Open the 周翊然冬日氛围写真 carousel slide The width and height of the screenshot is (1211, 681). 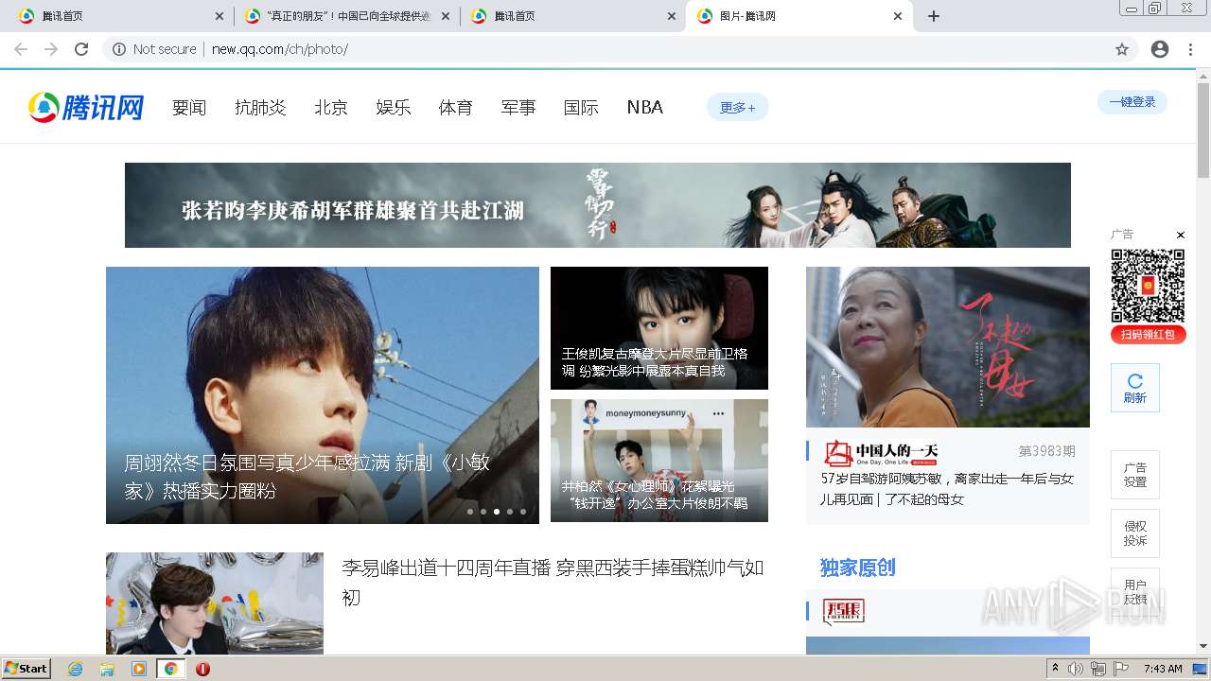click(x=323, y=395)
